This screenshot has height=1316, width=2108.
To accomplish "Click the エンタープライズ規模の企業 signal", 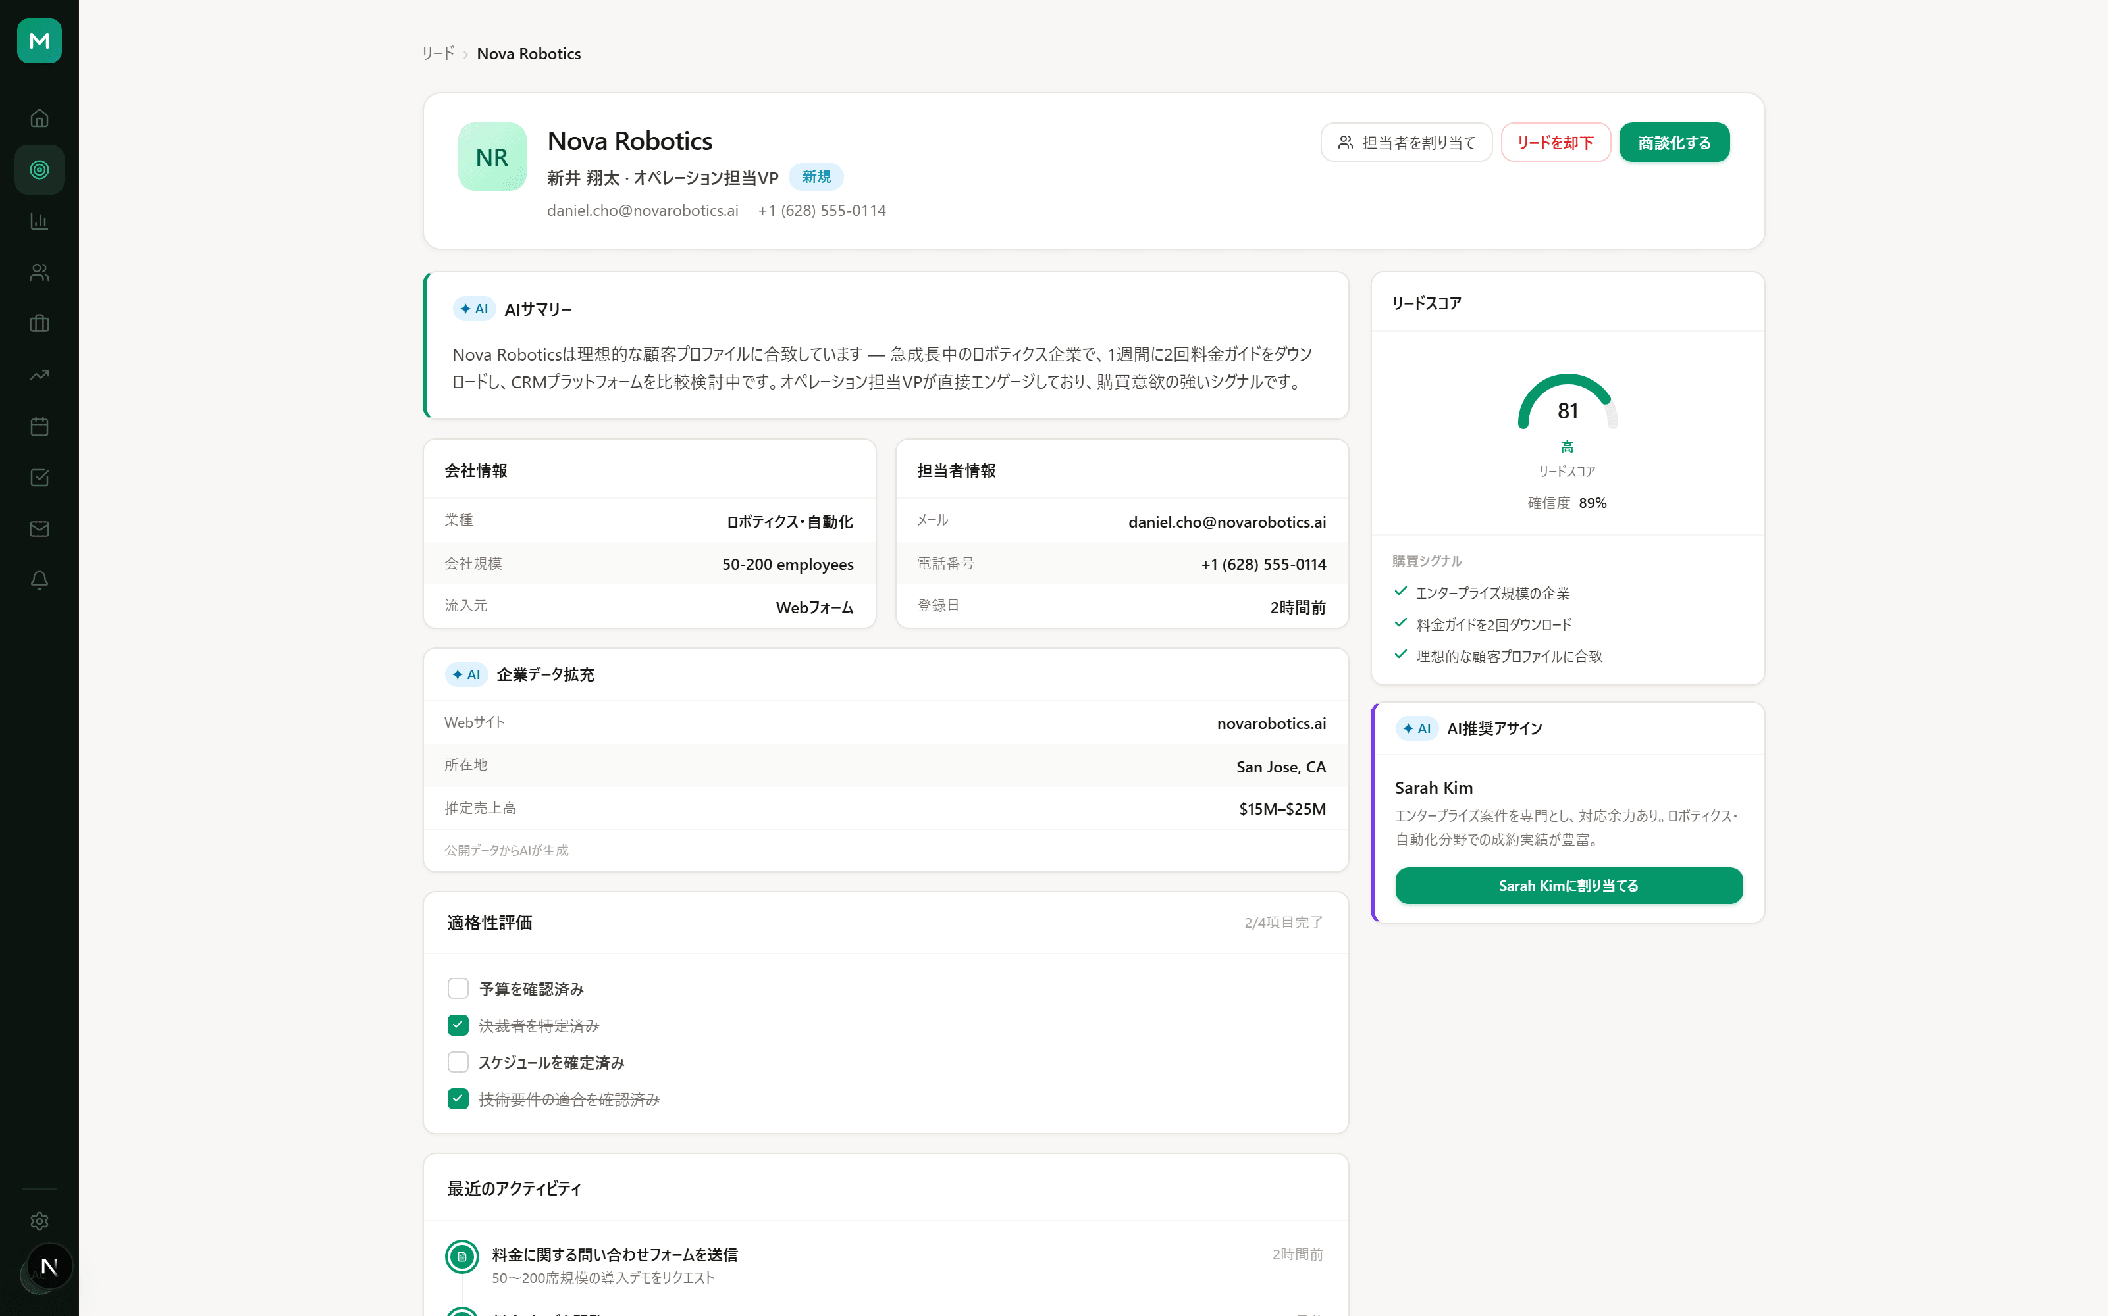I will (1492, 593).
